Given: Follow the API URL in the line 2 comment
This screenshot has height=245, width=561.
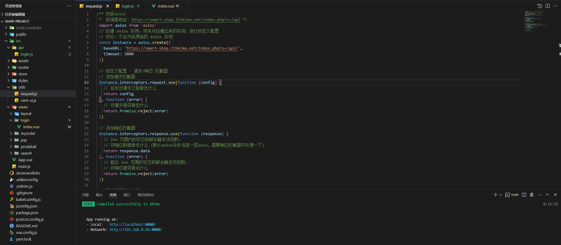Looking at the screenshot, I should tap(186, 20).
